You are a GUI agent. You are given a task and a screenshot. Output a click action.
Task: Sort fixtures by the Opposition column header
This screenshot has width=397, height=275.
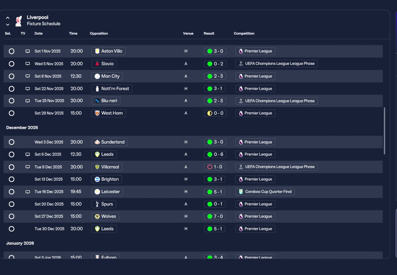(99, 33)
